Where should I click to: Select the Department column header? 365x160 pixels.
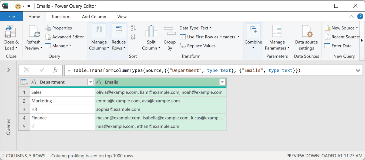click(62, 82)
